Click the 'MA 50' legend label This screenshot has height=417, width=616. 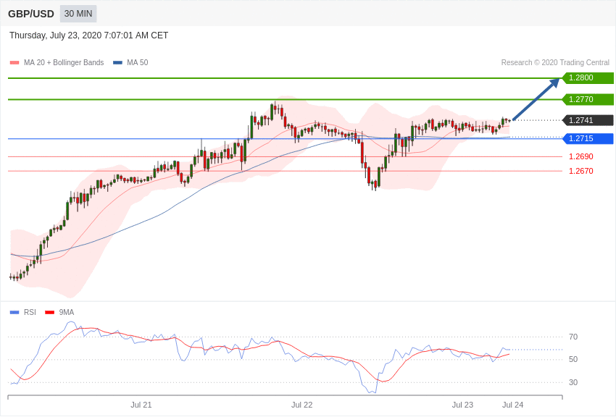tap(138, 62)
